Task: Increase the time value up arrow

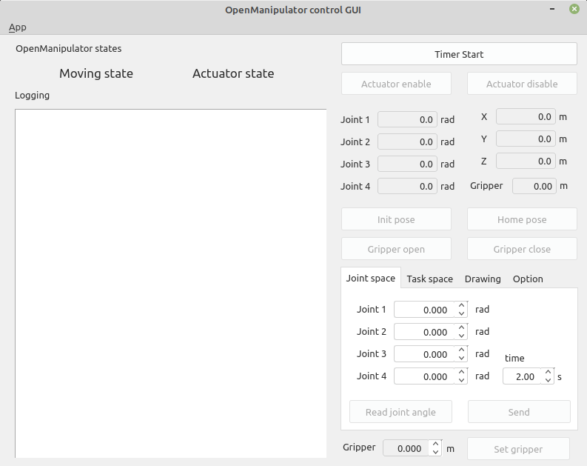Action: click(x=548, y=372)
